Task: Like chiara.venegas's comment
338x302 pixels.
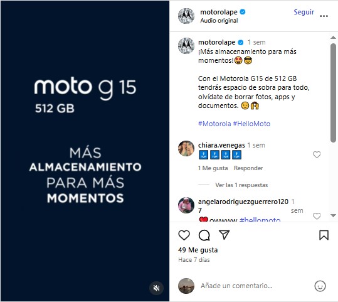Action: pos(317,154)
